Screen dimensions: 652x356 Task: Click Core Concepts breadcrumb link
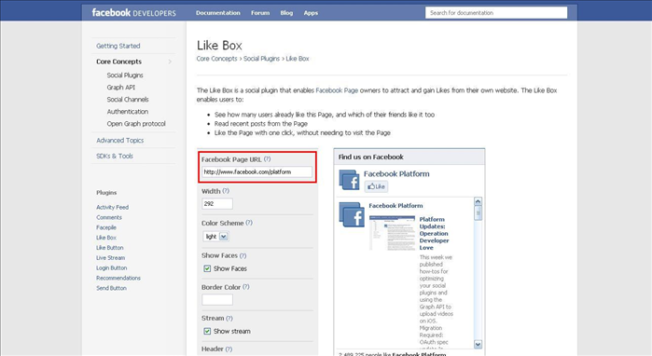pyautogui.click(x=216, y=59)
